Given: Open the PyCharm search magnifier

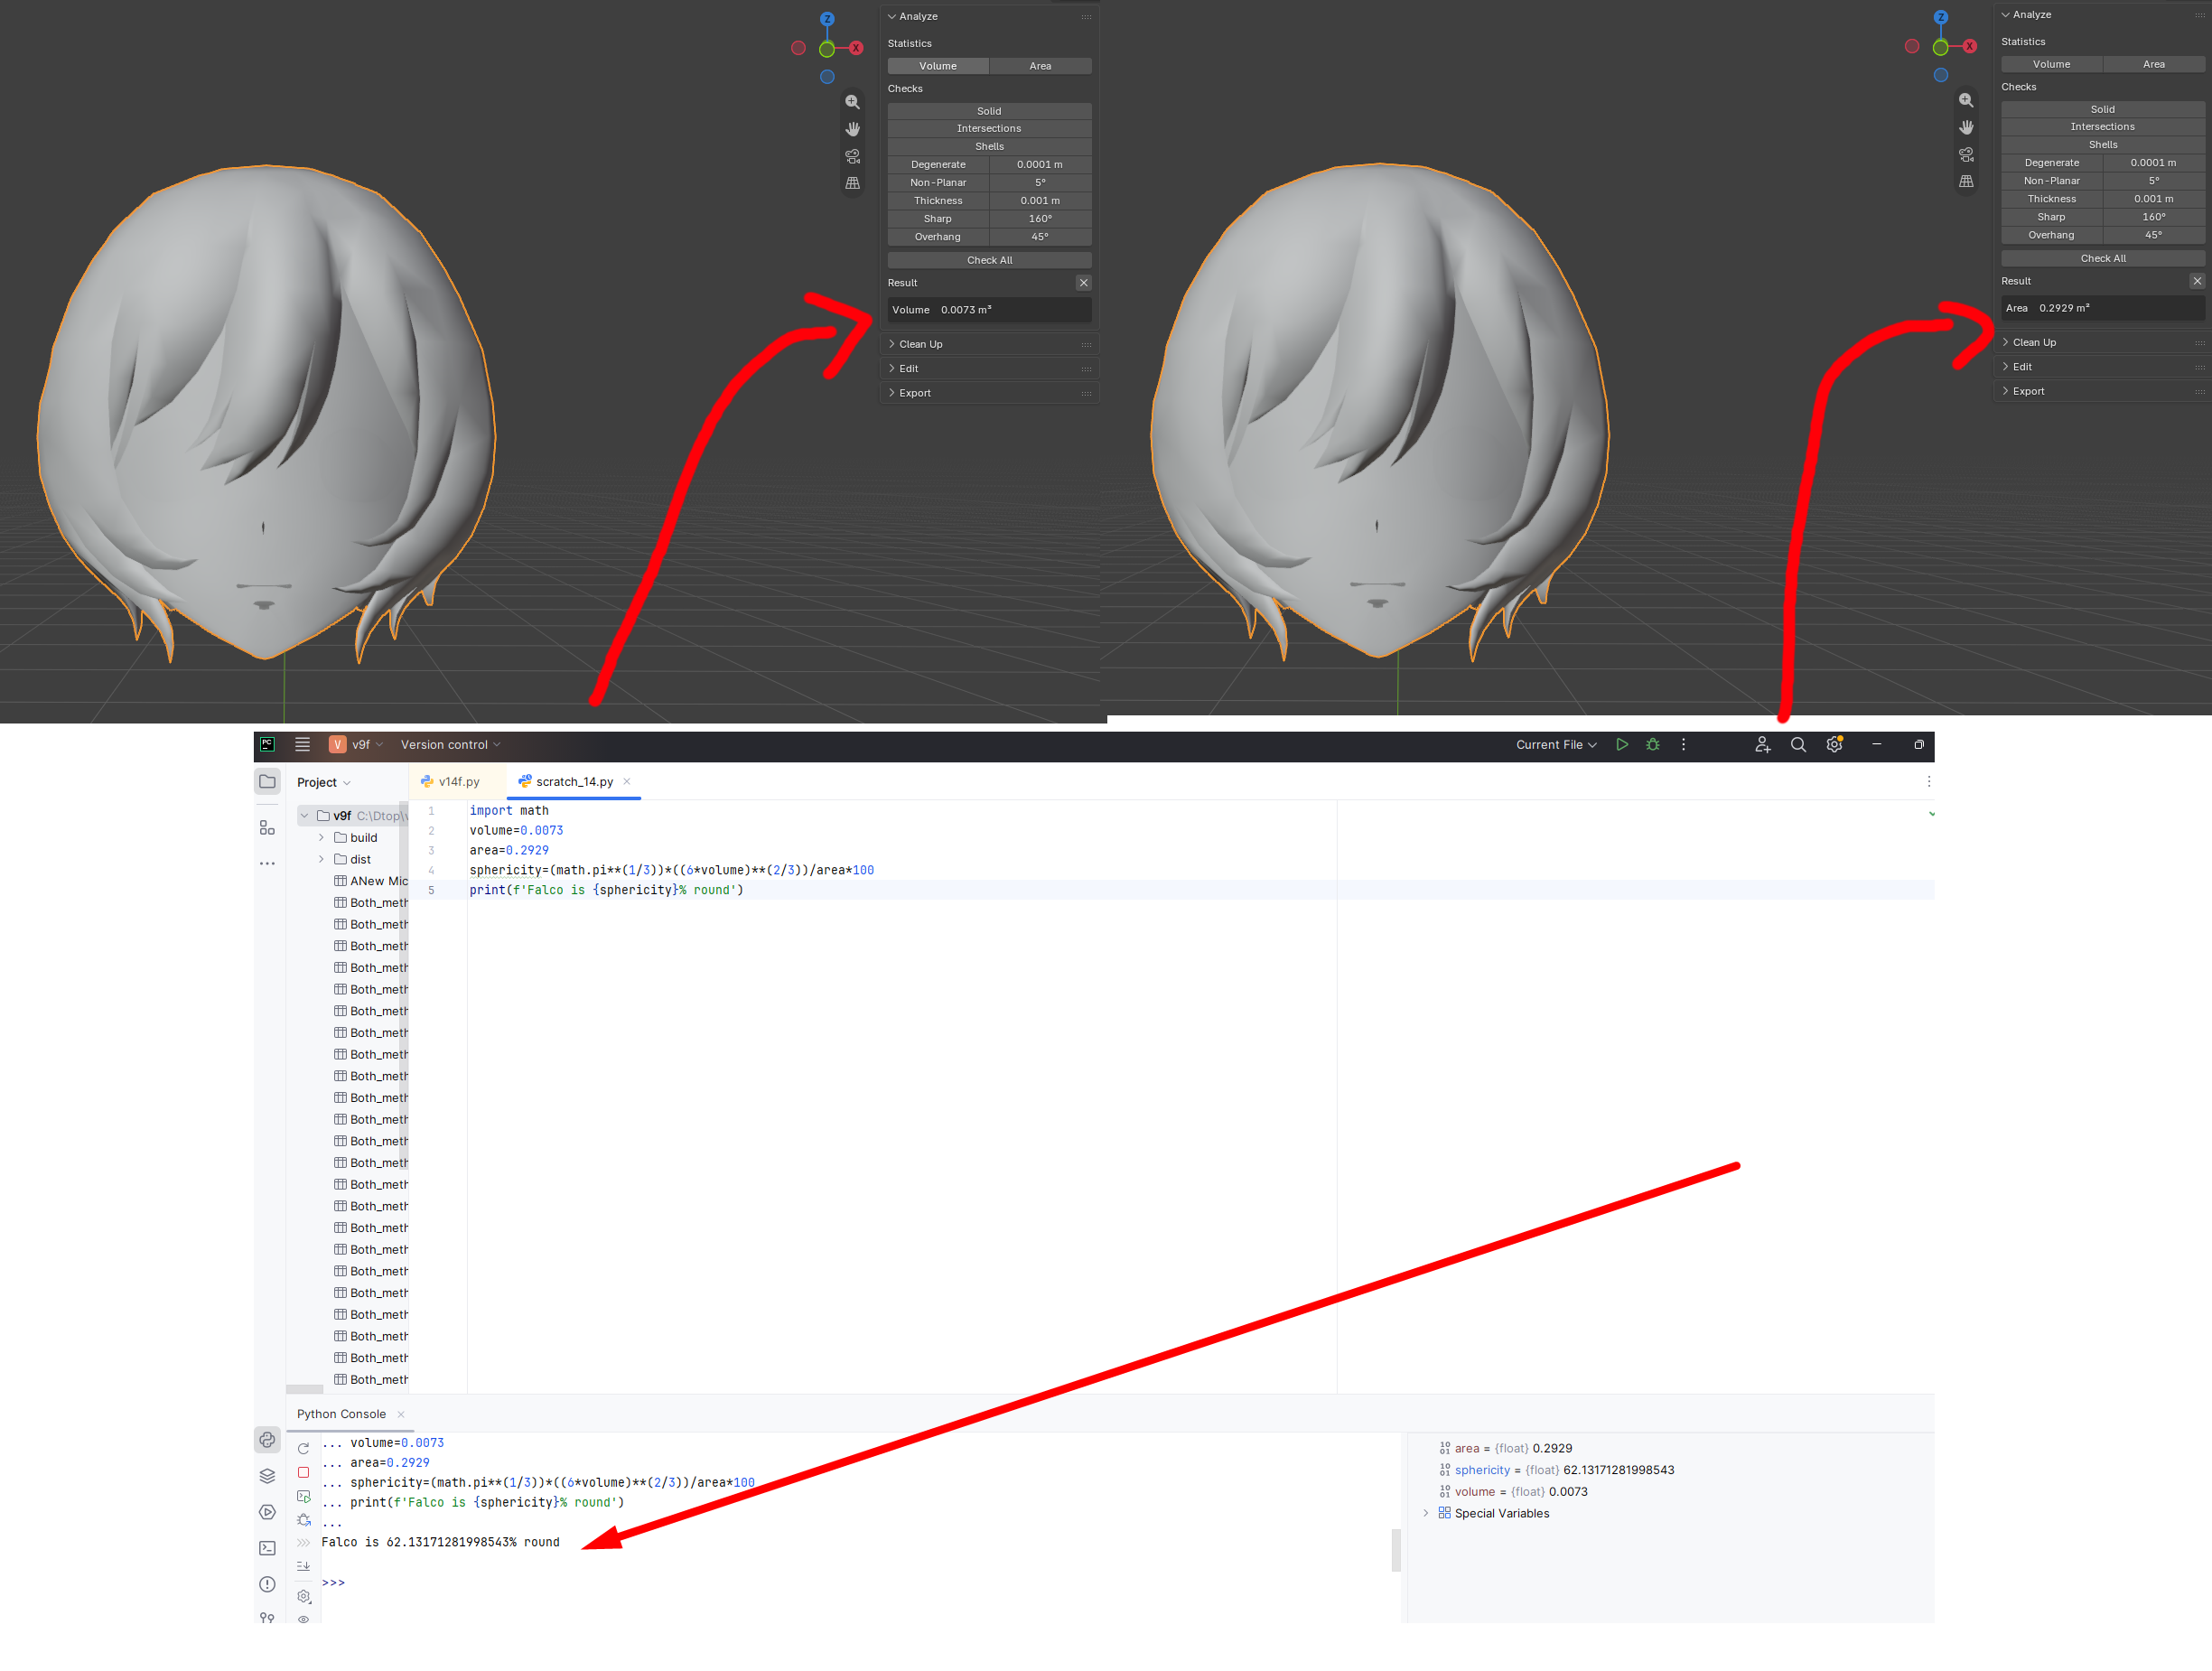Looking at the screenshot, I should pyautogui.click(x=1798, y=745).
